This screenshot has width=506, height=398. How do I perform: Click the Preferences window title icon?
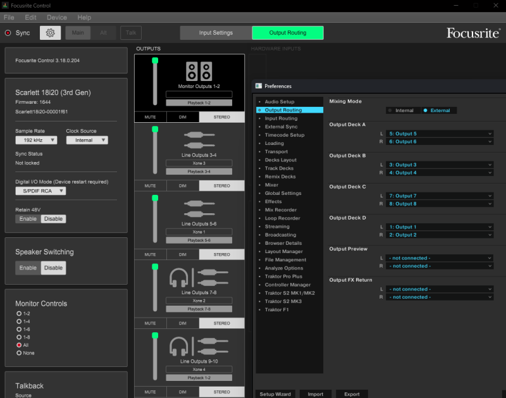coord(259,86)
